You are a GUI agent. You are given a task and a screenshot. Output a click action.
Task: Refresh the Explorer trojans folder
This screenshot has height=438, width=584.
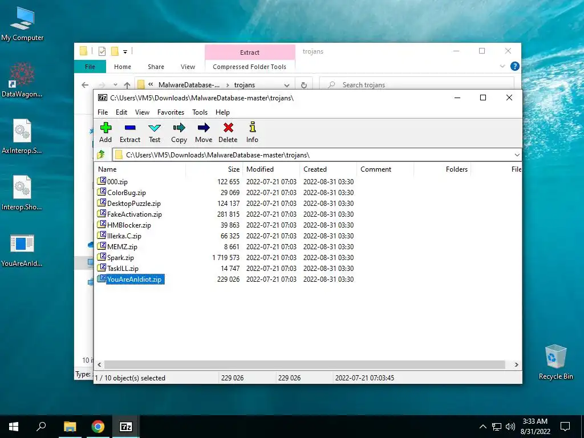coord(304,85)
